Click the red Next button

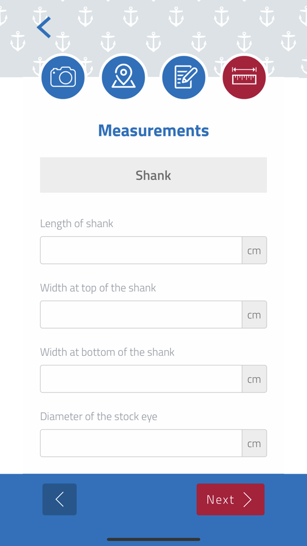(x=231, y=499)
